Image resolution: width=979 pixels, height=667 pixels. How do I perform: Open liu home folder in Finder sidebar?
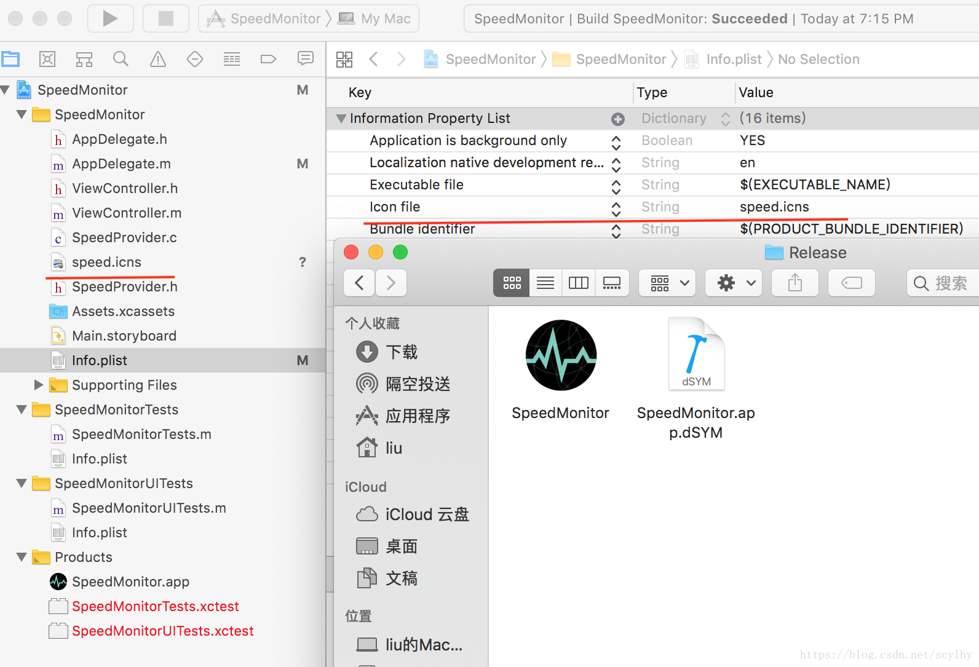379,448
